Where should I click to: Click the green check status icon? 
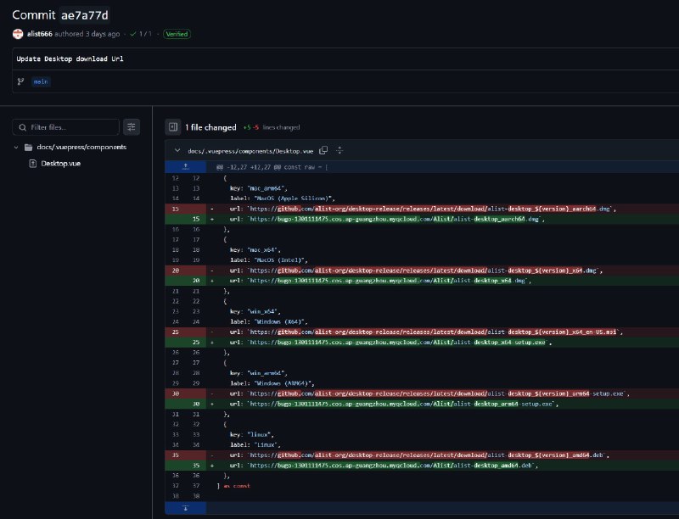pyautogui.click(x=132, y=34)
